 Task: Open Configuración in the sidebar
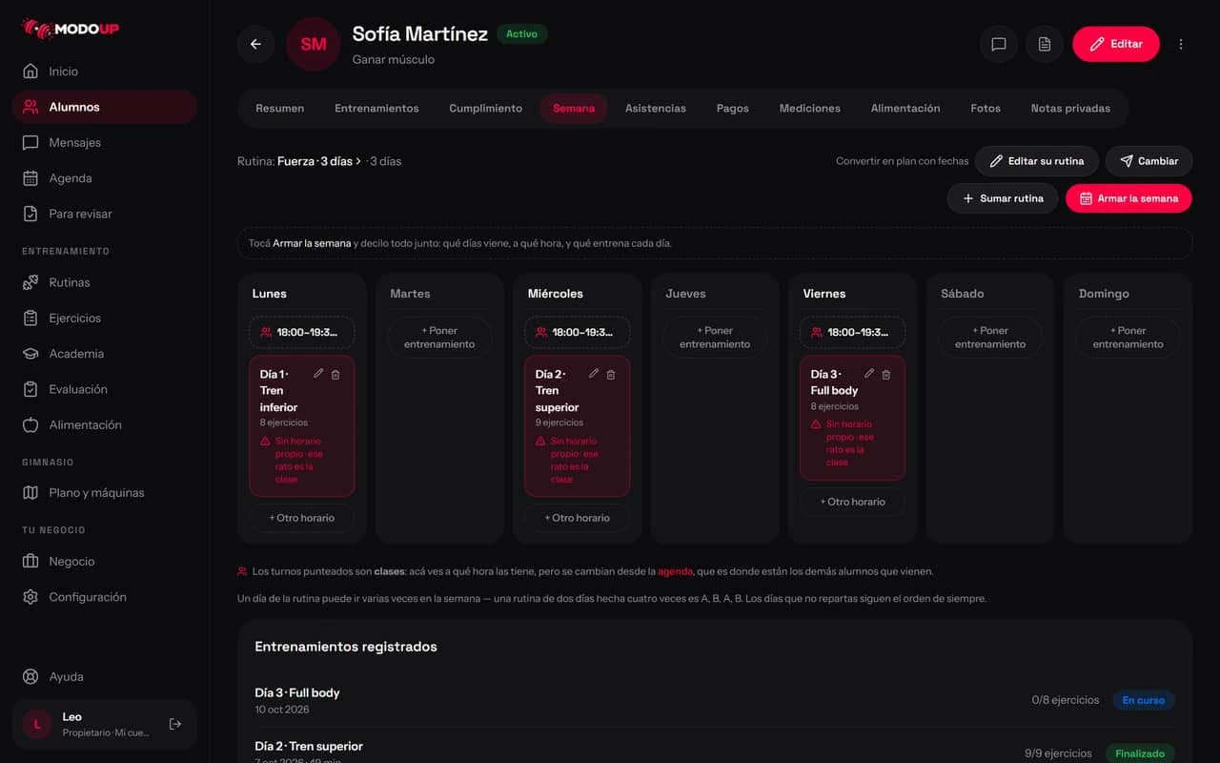pos(105,597)
